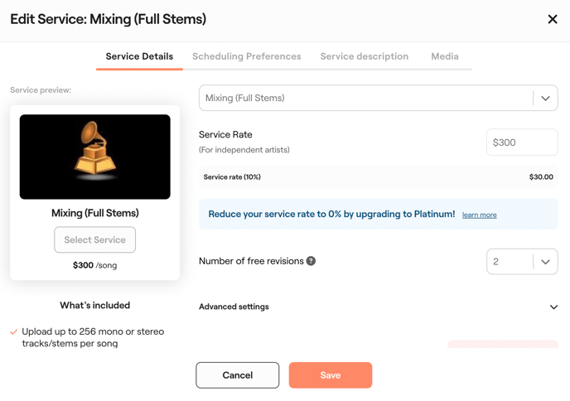Click the Platinum upgrade banner text
The width and height of the screenshot is (570, 401).
pyautogui.click(x=331, y=214)
